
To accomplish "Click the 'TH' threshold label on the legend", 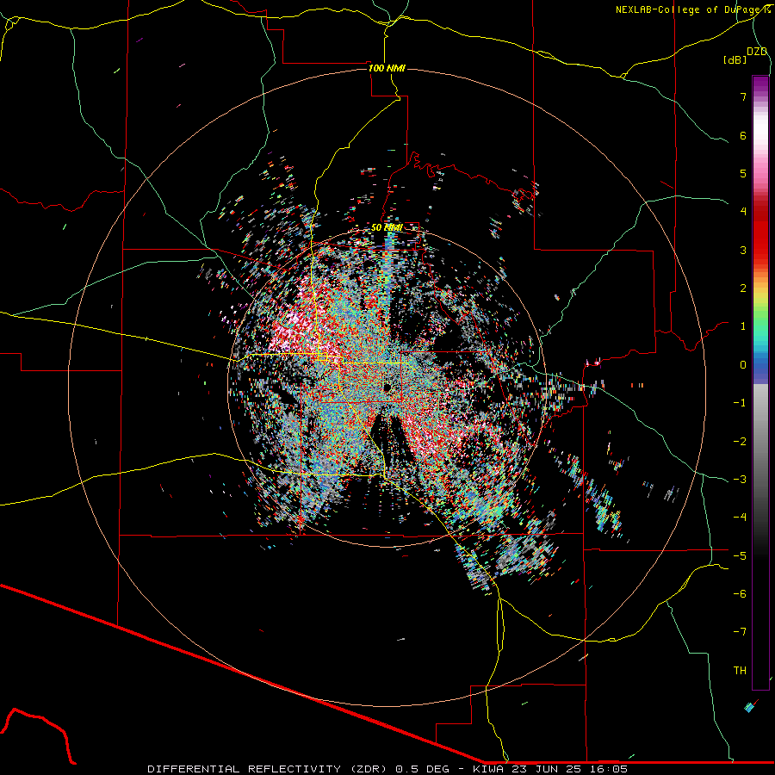I will (740, 671).
